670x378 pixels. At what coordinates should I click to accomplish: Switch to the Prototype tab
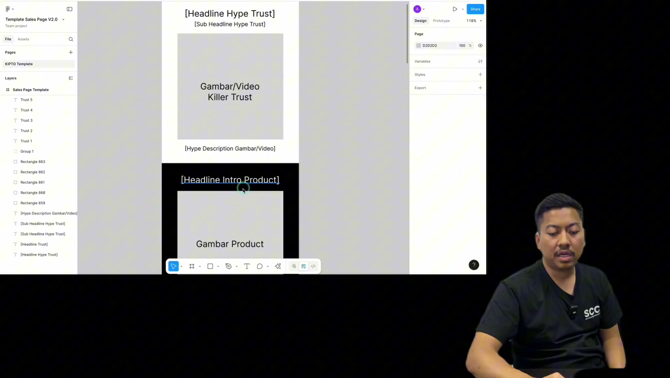point(441,21)
